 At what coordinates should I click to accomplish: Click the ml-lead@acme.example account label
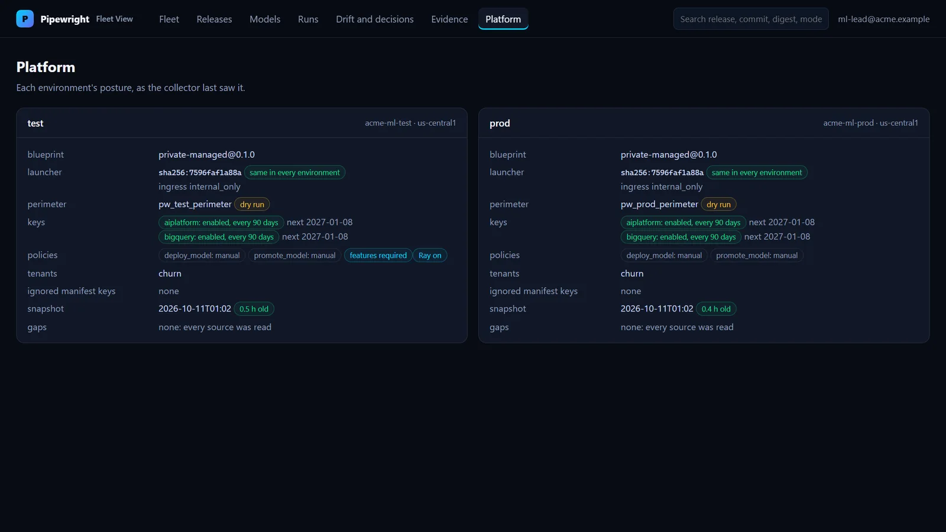pos(883,19)
